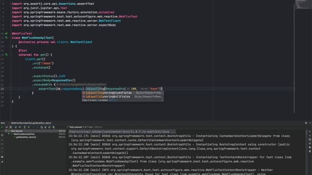Pin the Run tab
Viewport: 312px width, 175px height.
[2, 162]
